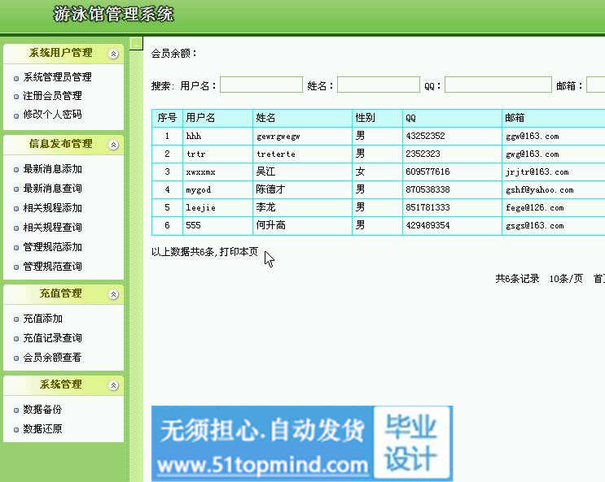Open 最新消息添加 in sidebar
Viewport: 605px width, 482px height.
tap(52, 169)
